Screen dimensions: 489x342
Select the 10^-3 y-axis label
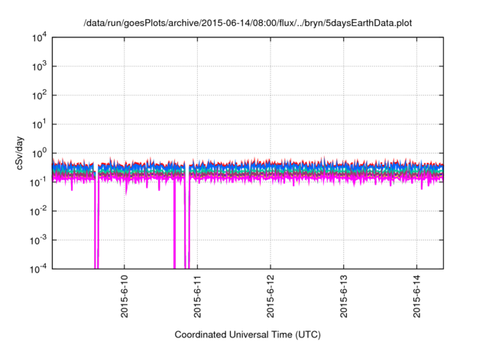click(39, 240)
